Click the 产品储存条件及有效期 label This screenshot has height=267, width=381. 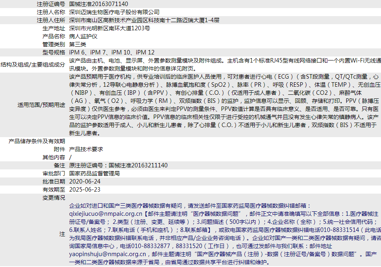[x=37, y=141]
